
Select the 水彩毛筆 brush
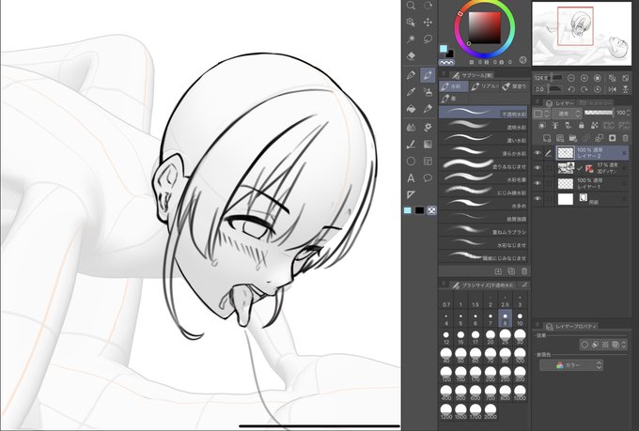point(483,177)
